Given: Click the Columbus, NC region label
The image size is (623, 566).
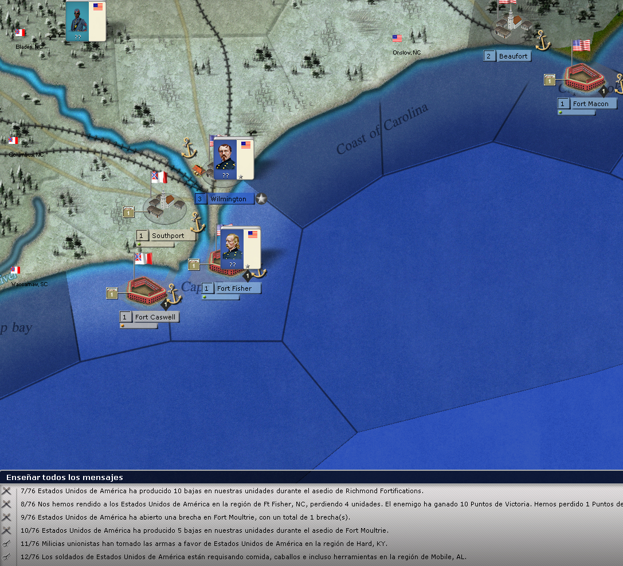Looking at the screenshot, I should tap(26, 155).
